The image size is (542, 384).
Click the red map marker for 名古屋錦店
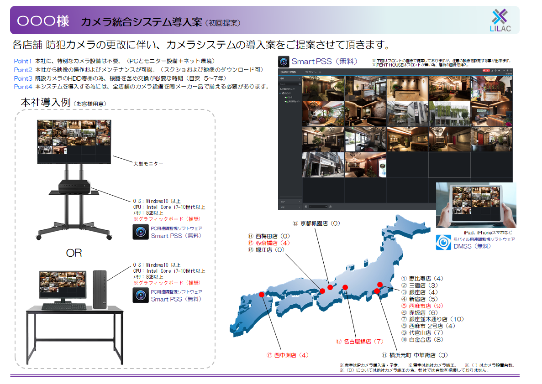[x=345, y=287]
